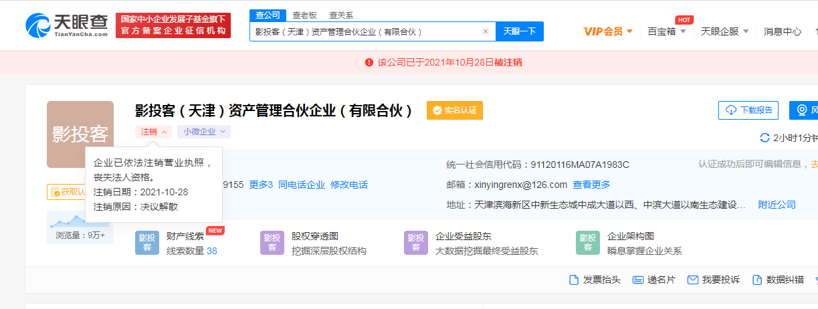Click the 发票抬头 document icon
Screen dimensions: 818x309
pyautogui.click(x=573, y=280)
